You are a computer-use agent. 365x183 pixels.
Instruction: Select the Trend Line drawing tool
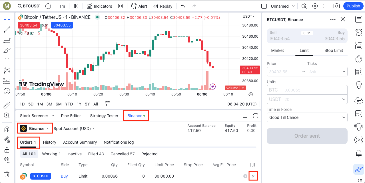(x=7, y=29)
